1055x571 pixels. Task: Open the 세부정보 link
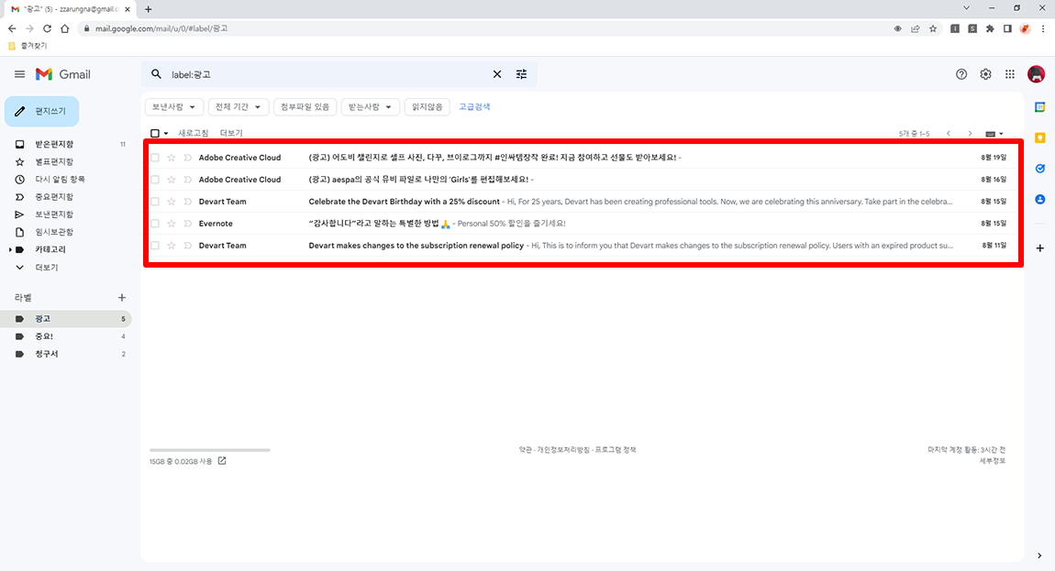tap(993, 461)
